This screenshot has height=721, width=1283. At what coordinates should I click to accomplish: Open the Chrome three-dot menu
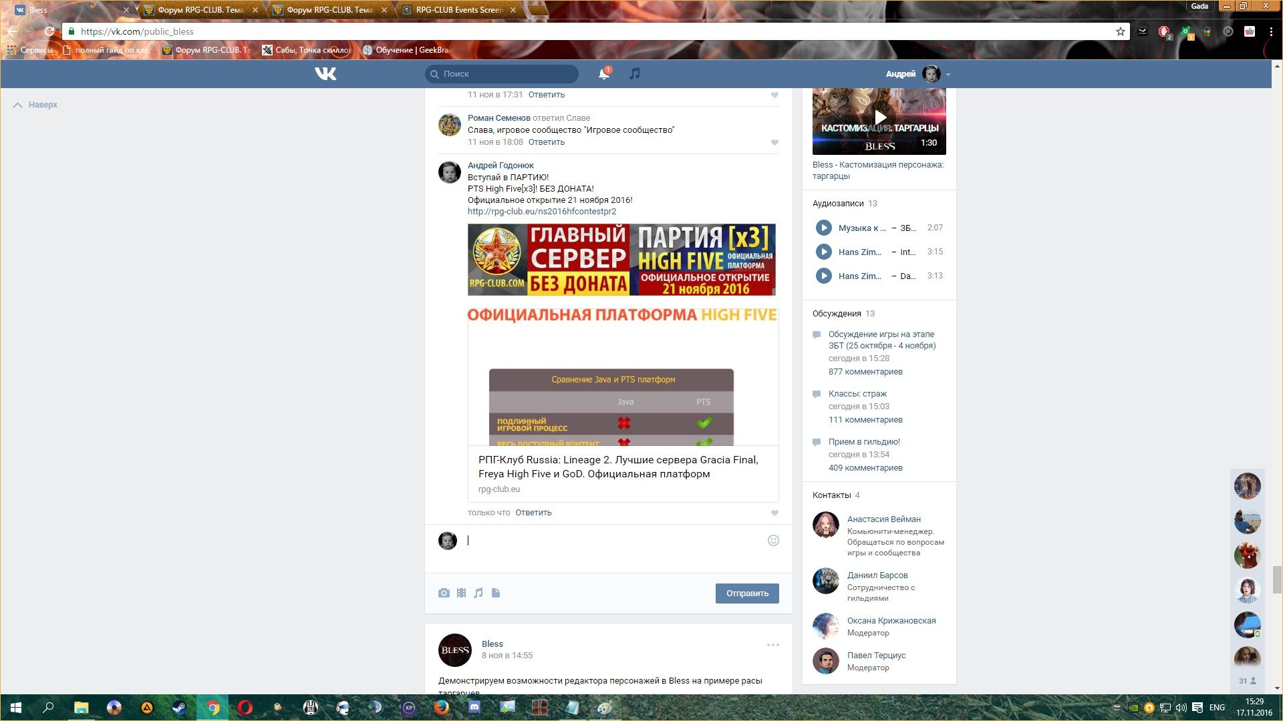[1270, 31]
